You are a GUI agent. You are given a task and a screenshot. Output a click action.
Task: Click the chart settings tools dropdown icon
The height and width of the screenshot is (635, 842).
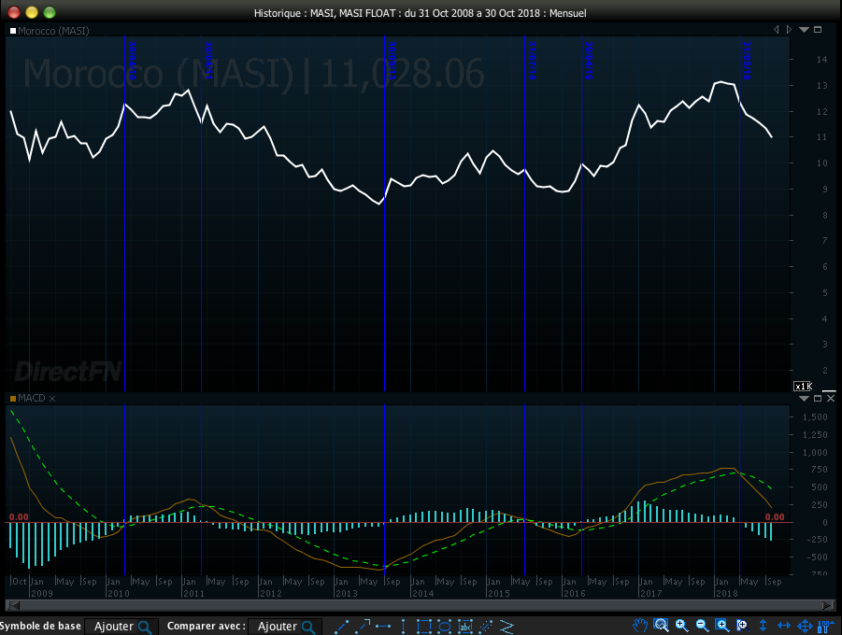tap(824, 626)
